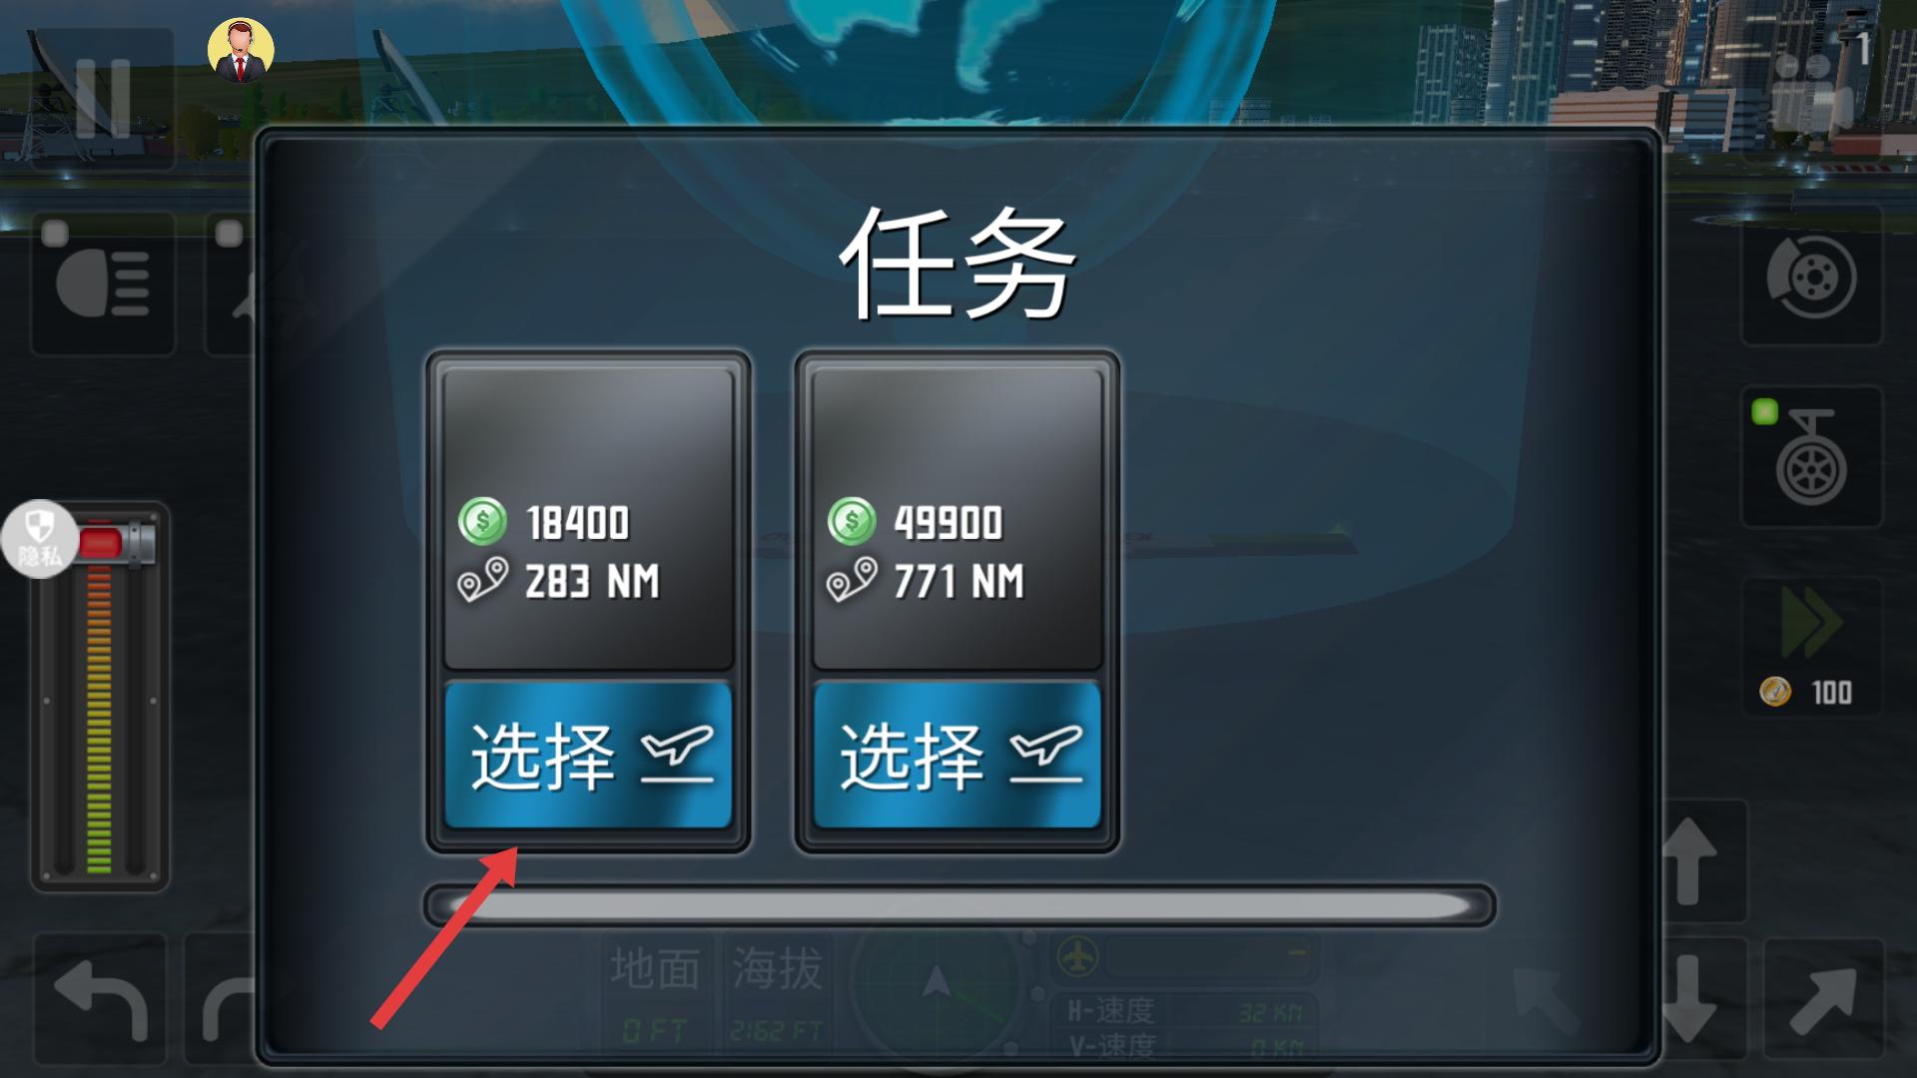Viewport: 1917px width, 1078px height.
Task: Click the 283 NM mission card
Action: (588, 519)
